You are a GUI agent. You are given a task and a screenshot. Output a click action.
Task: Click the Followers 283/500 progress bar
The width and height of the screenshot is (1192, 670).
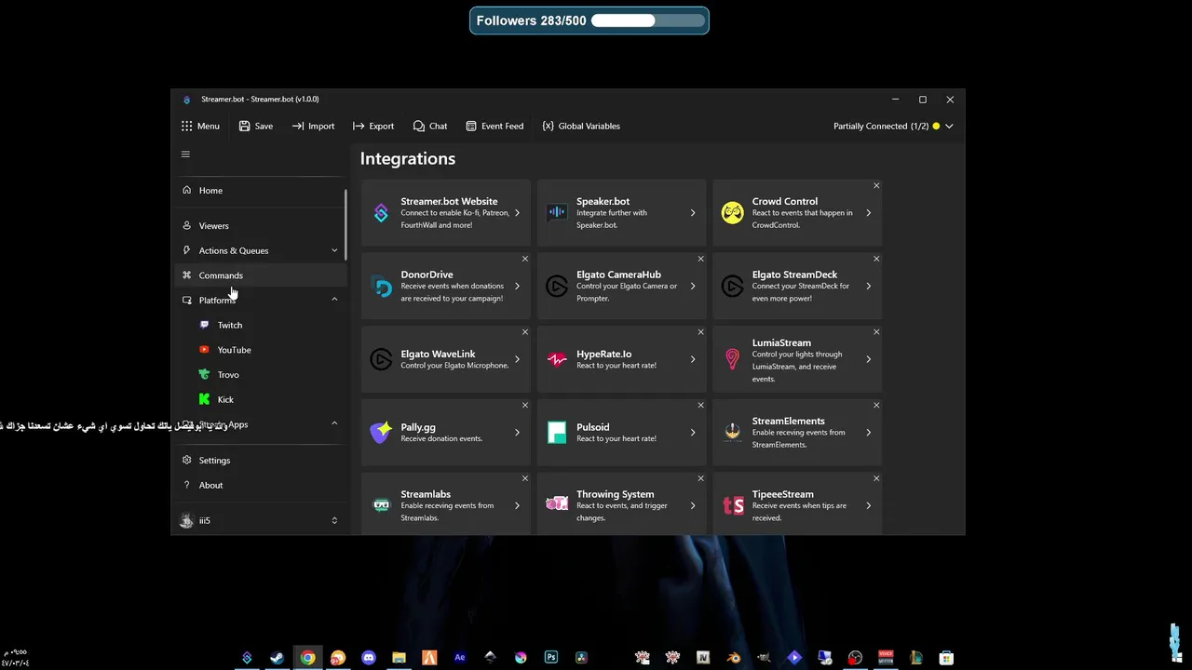tap(647, 20)
